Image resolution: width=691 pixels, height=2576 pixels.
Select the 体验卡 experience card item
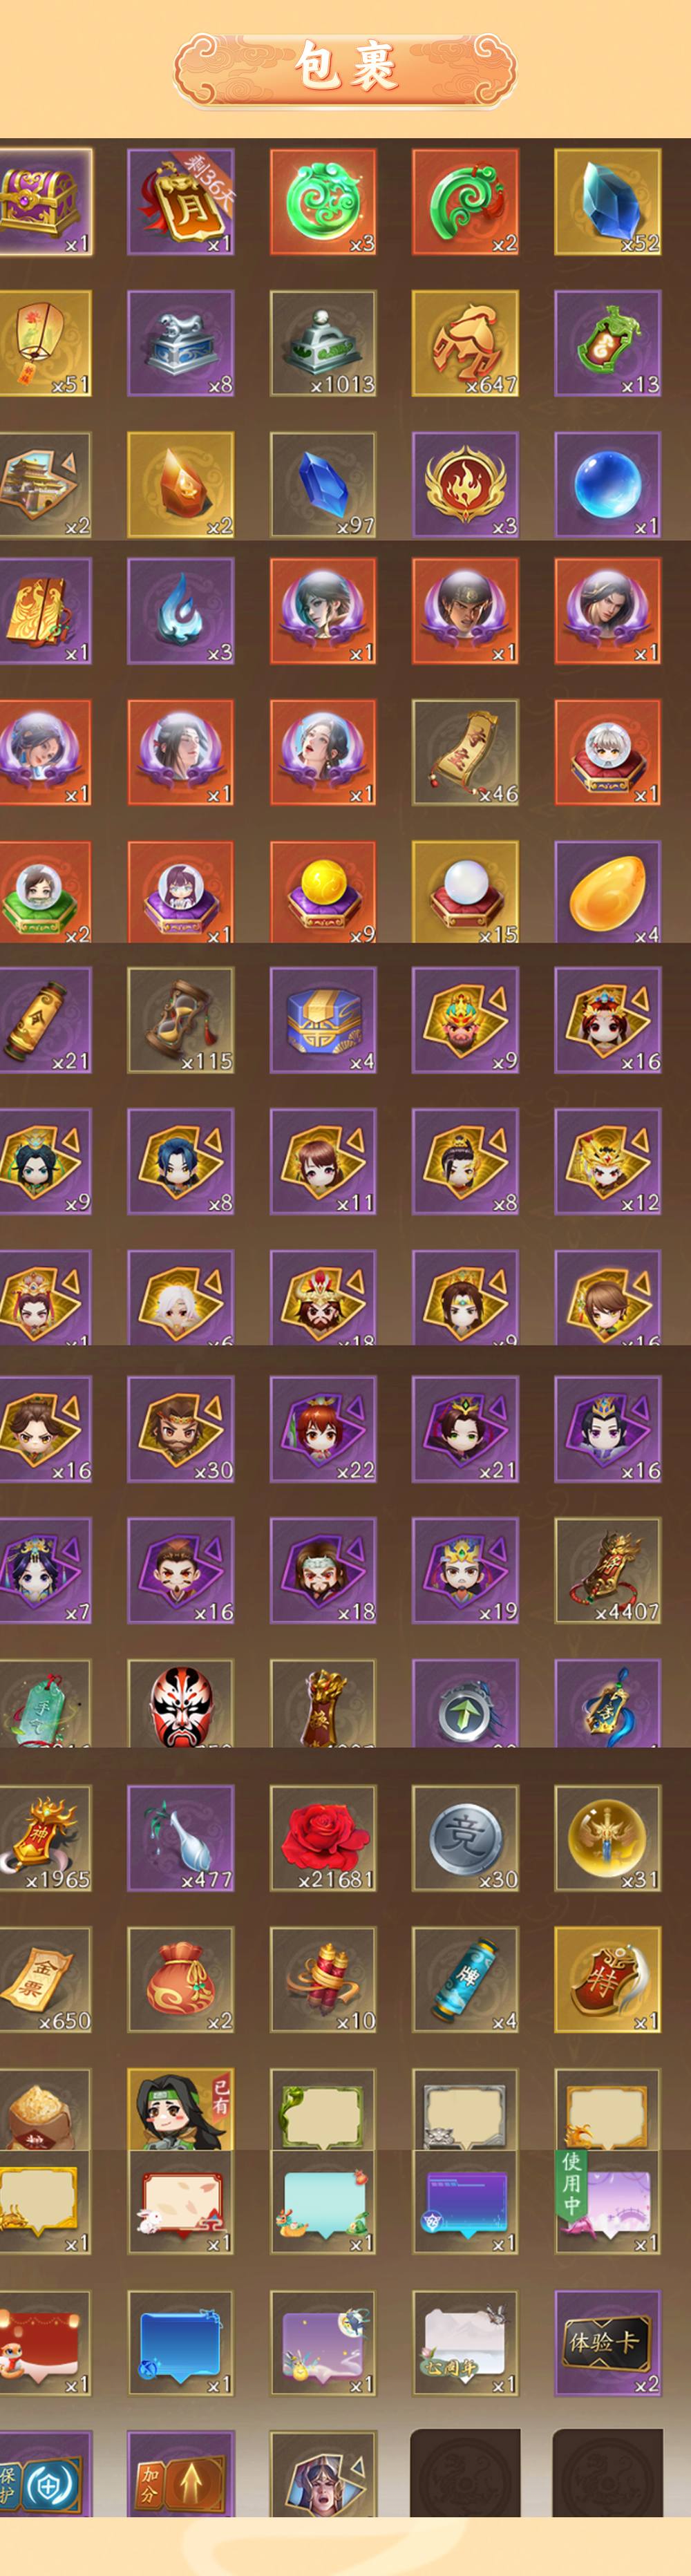pyautogui.click(x=608, y=2343)
